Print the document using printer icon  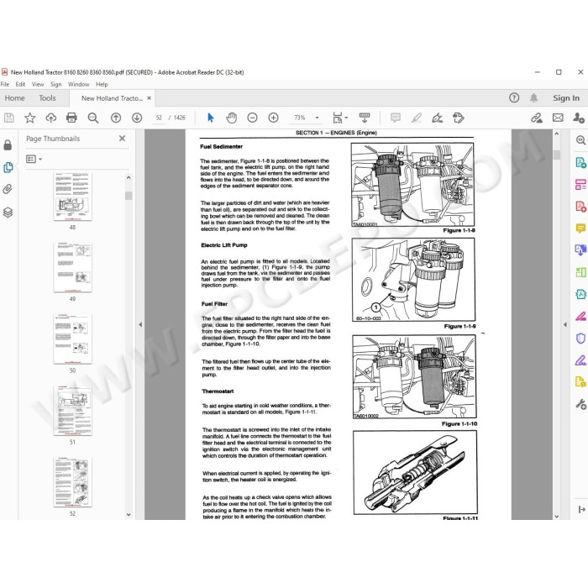71,118
